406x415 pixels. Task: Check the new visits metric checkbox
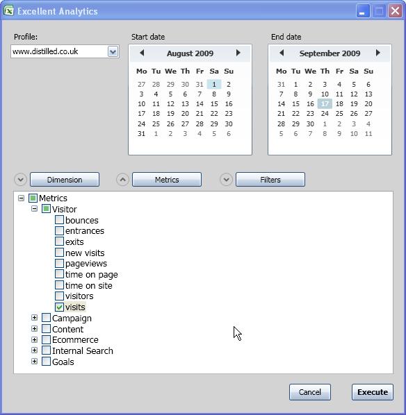click(x=59, y=253)
